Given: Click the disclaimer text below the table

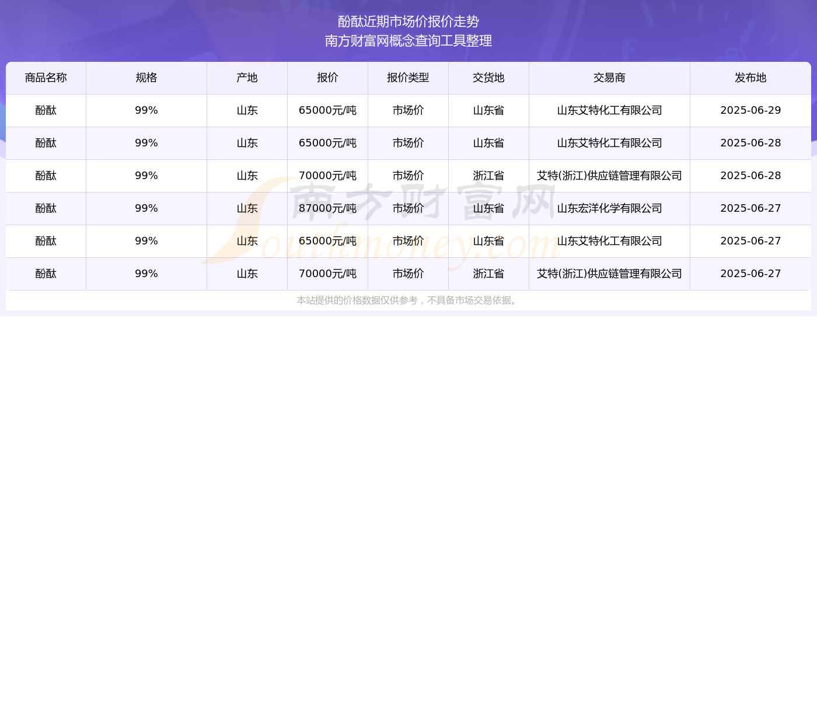Looking at the screenshot, I should pos(408,300).
